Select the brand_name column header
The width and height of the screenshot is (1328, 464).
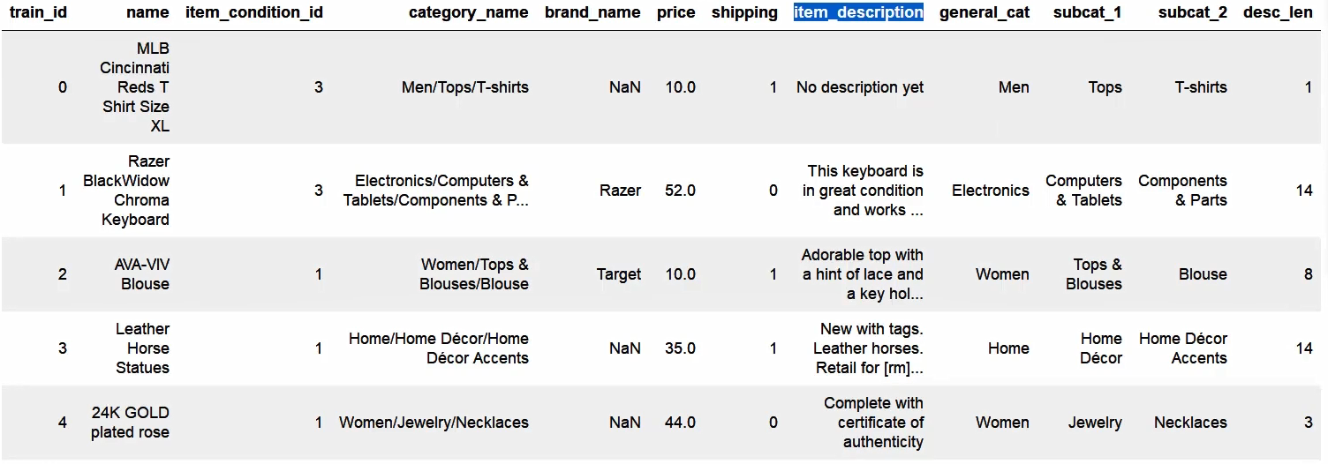click(592, 12)
